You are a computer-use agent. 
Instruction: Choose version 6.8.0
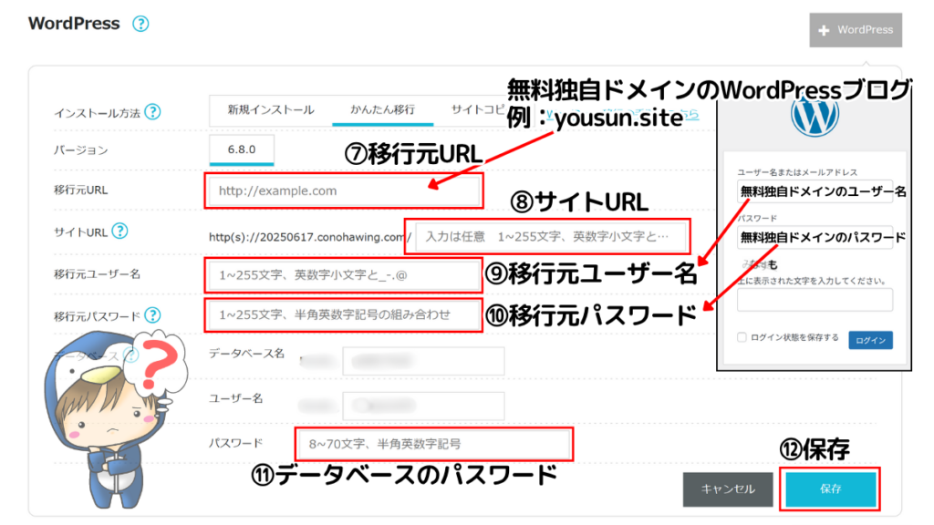pyautogui.click(x=241, y=149)
